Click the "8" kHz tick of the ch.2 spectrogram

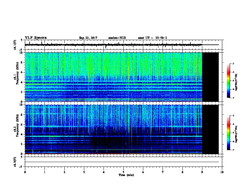click(22, 115)
